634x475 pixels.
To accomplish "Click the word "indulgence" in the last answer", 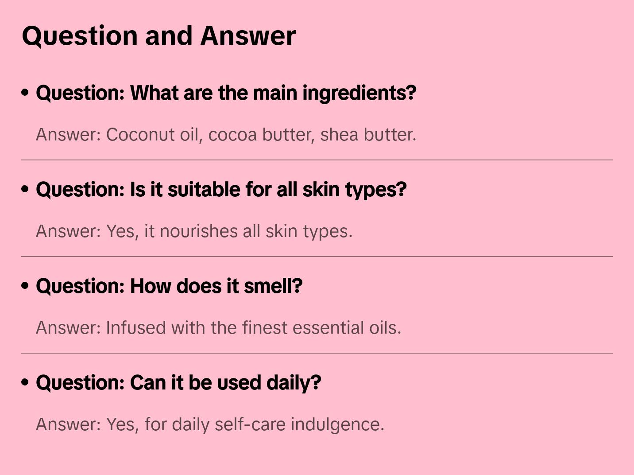I will pos(337,424).
